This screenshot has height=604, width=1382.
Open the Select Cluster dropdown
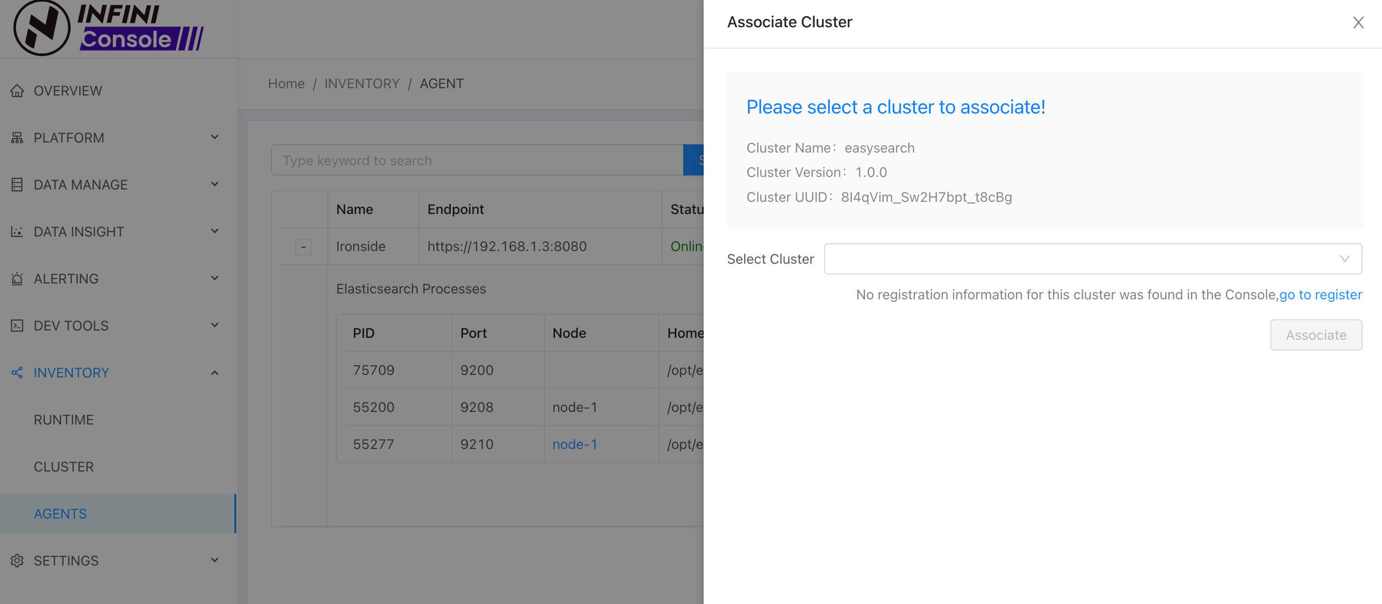tap(1092, 259)
